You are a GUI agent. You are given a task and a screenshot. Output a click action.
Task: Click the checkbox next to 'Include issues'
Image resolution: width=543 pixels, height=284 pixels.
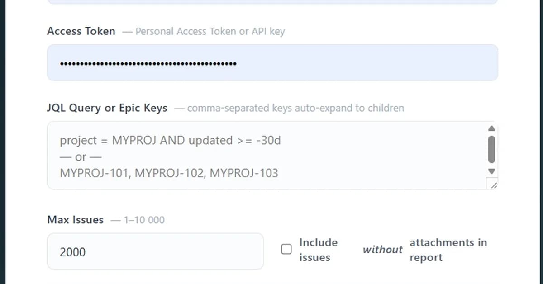(x=286, y=249)
